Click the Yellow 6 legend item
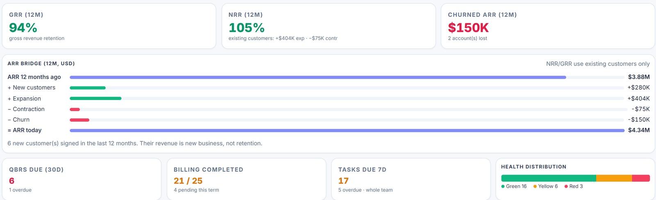Image resolution: width=656 pixels, height=200 pixels. pyautogui.click(x=546, y=186)
